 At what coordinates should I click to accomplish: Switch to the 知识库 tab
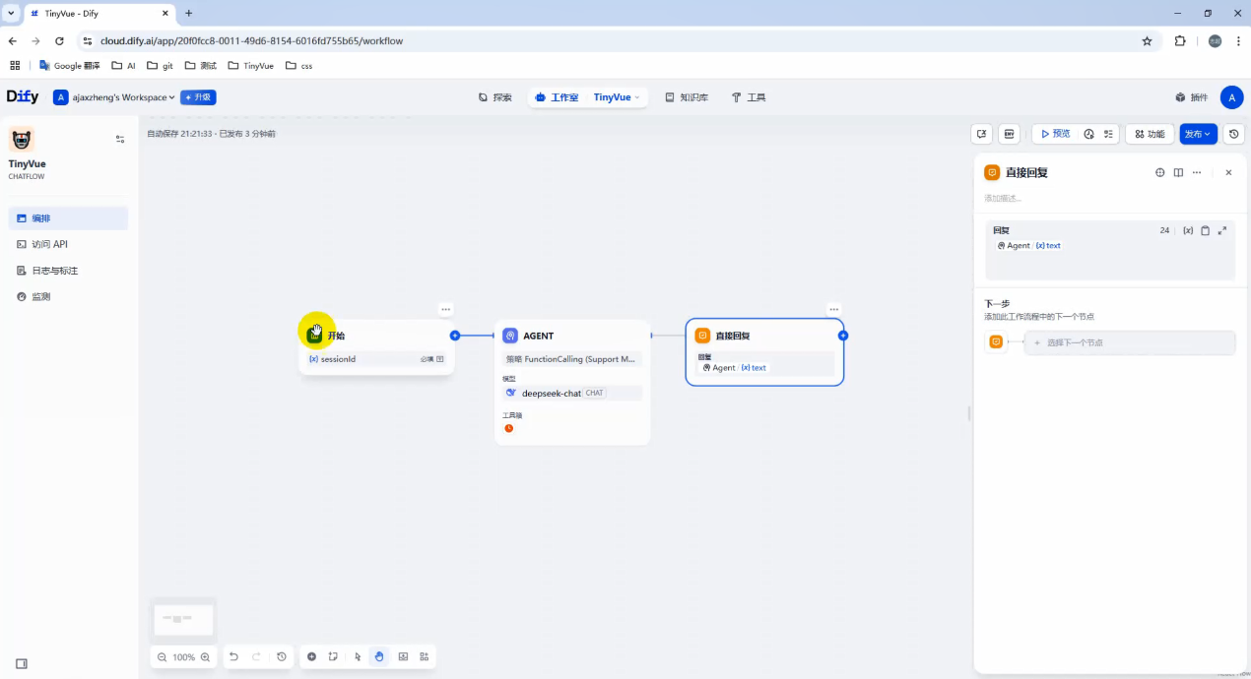pyautogui.click(x=687, y=97)
